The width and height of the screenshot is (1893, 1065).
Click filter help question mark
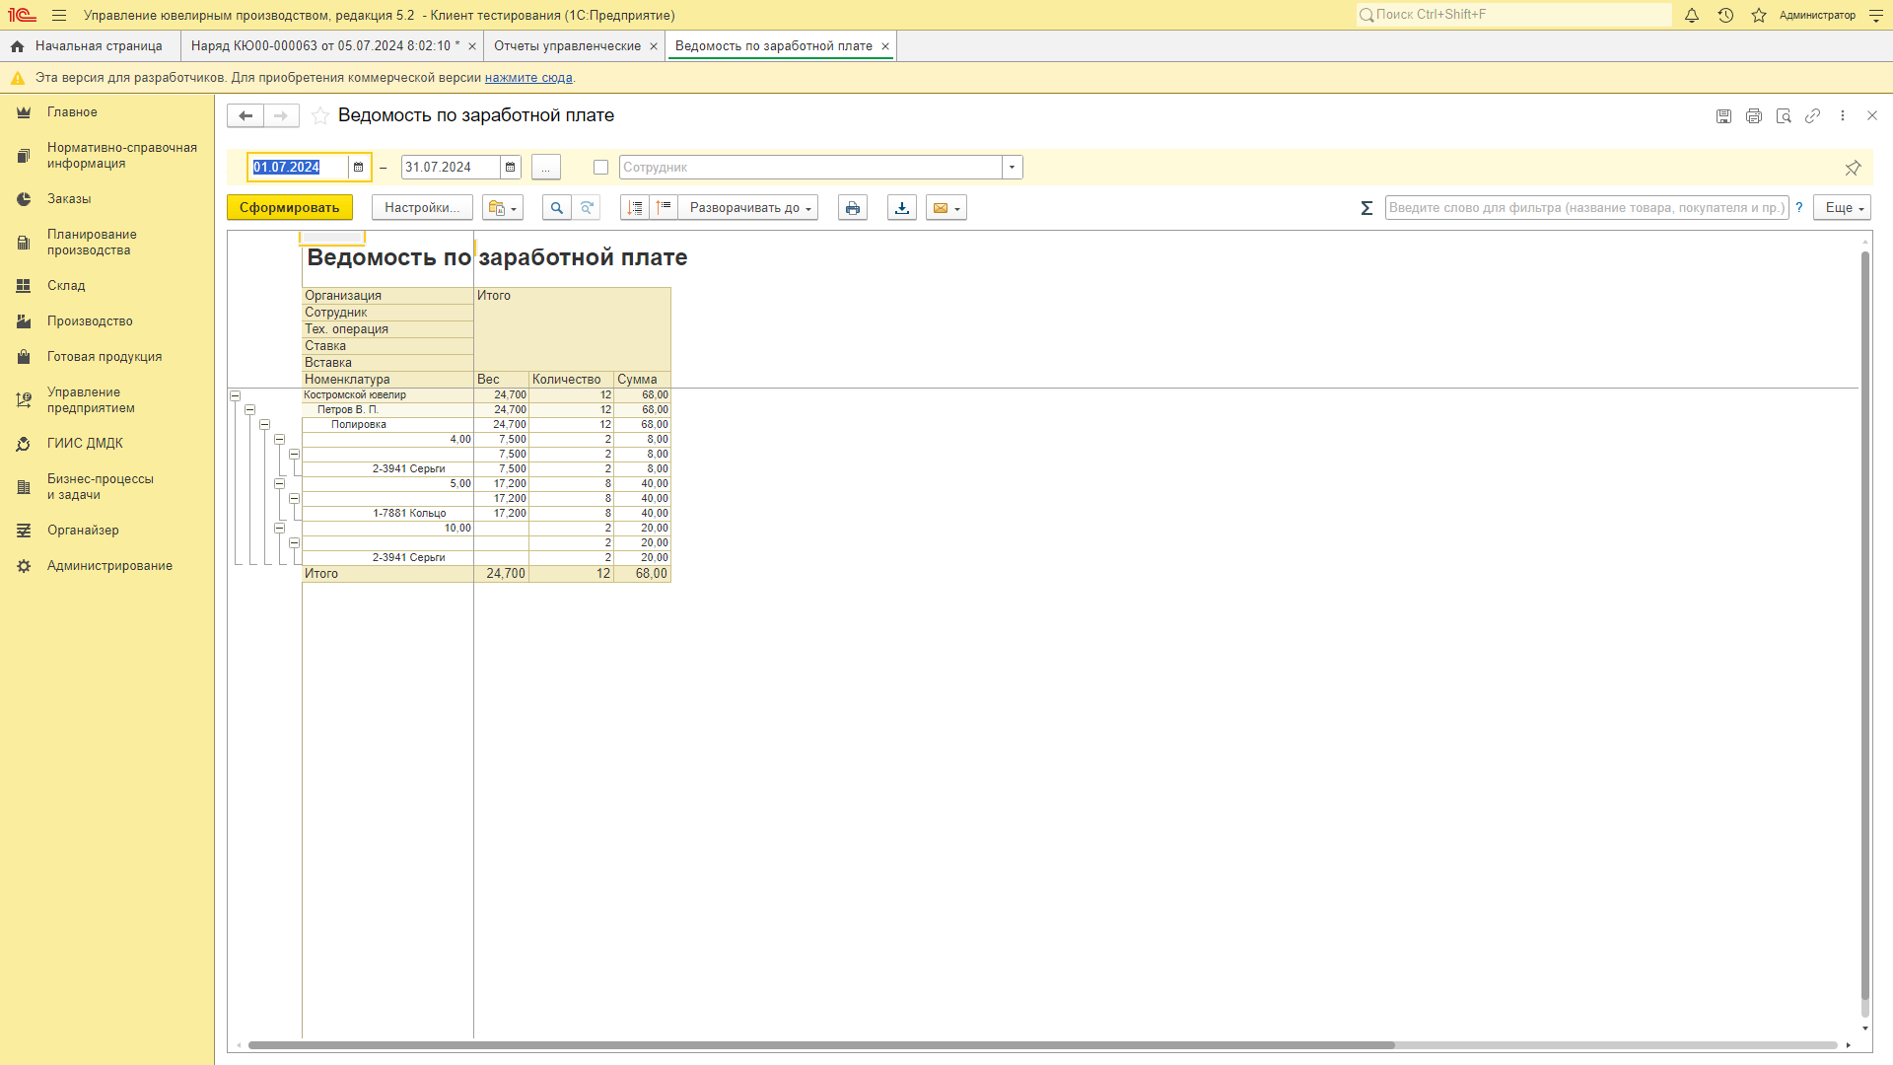(1799, 208)
